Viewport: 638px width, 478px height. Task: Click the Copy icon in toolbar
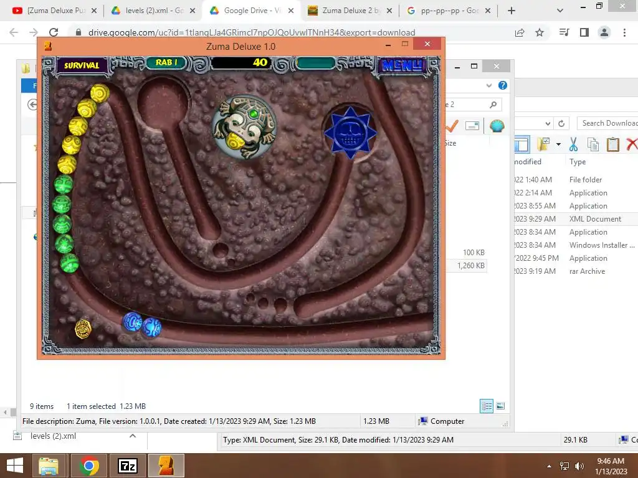coord(593,144)
